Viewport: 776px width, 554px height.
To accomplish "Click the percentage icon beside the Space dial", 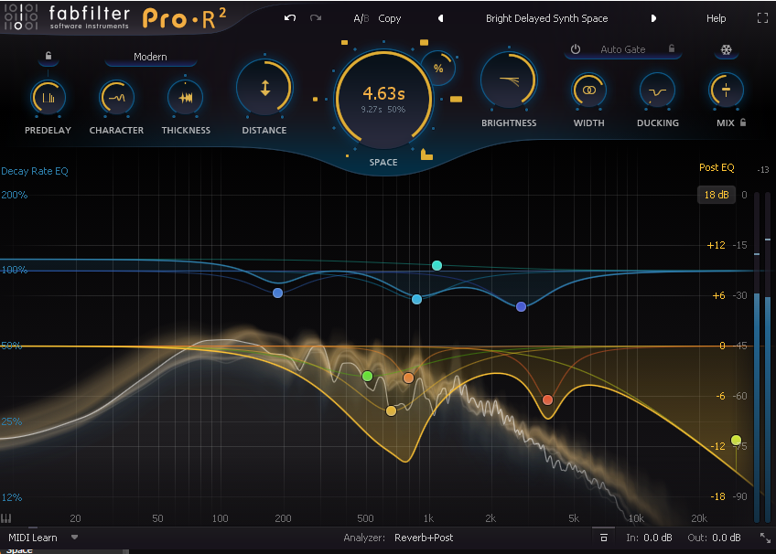I will click(438, 66).
